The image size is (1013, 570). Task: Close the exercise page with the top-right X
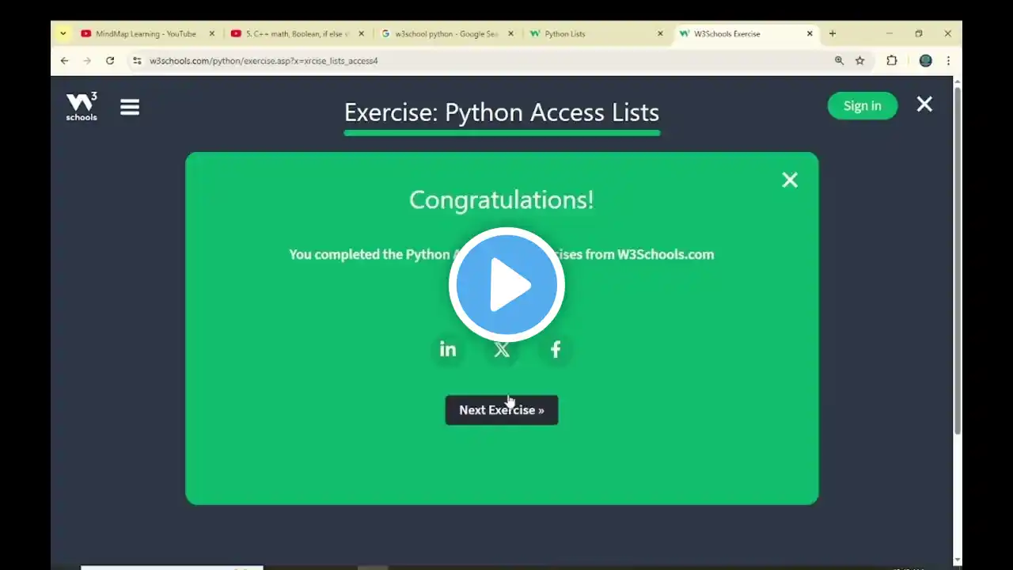point(924,104)
